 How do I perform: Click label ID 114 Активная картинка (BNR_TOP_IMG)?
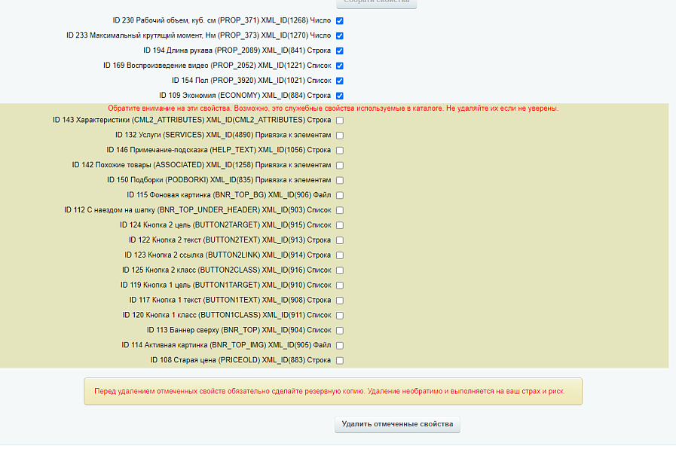(226, 345)
